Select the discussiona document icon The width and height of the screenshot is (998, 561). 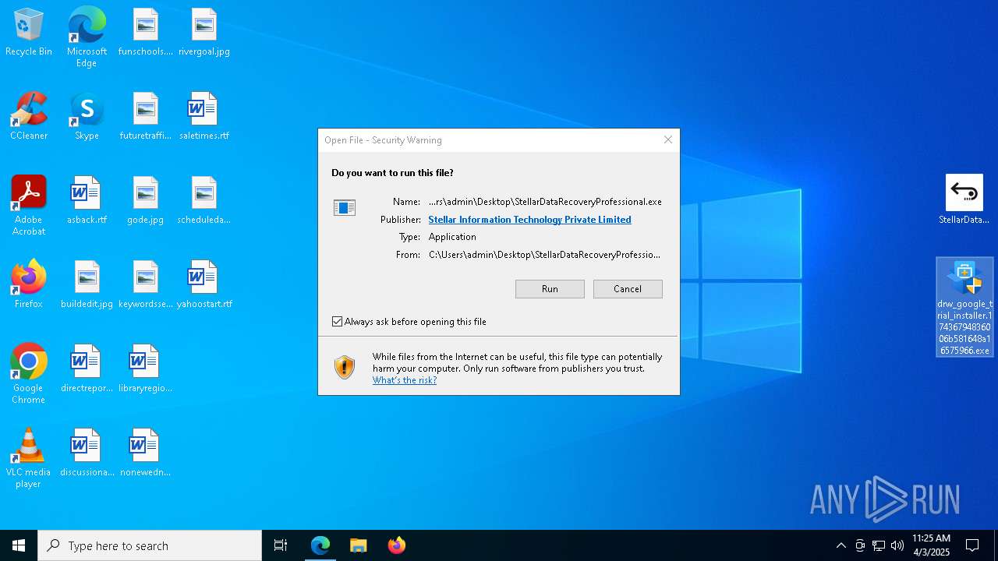[x=87, y=453]
